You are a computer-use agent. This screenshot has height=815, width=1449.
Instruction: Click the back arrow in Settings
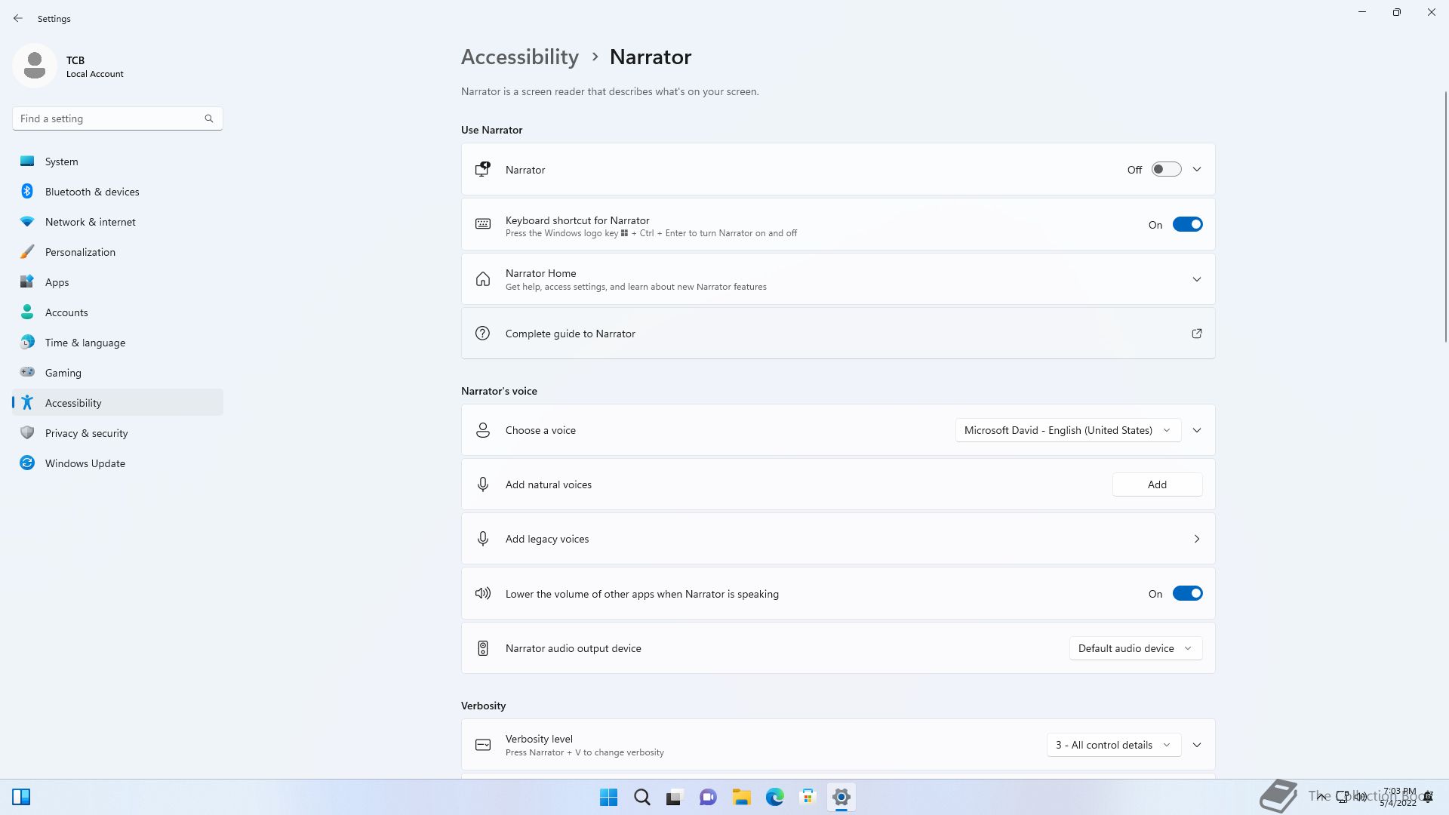click(18, 18)
